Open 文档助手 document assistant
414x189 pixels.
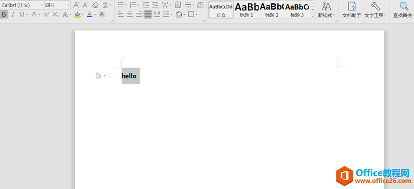(352, 10)
